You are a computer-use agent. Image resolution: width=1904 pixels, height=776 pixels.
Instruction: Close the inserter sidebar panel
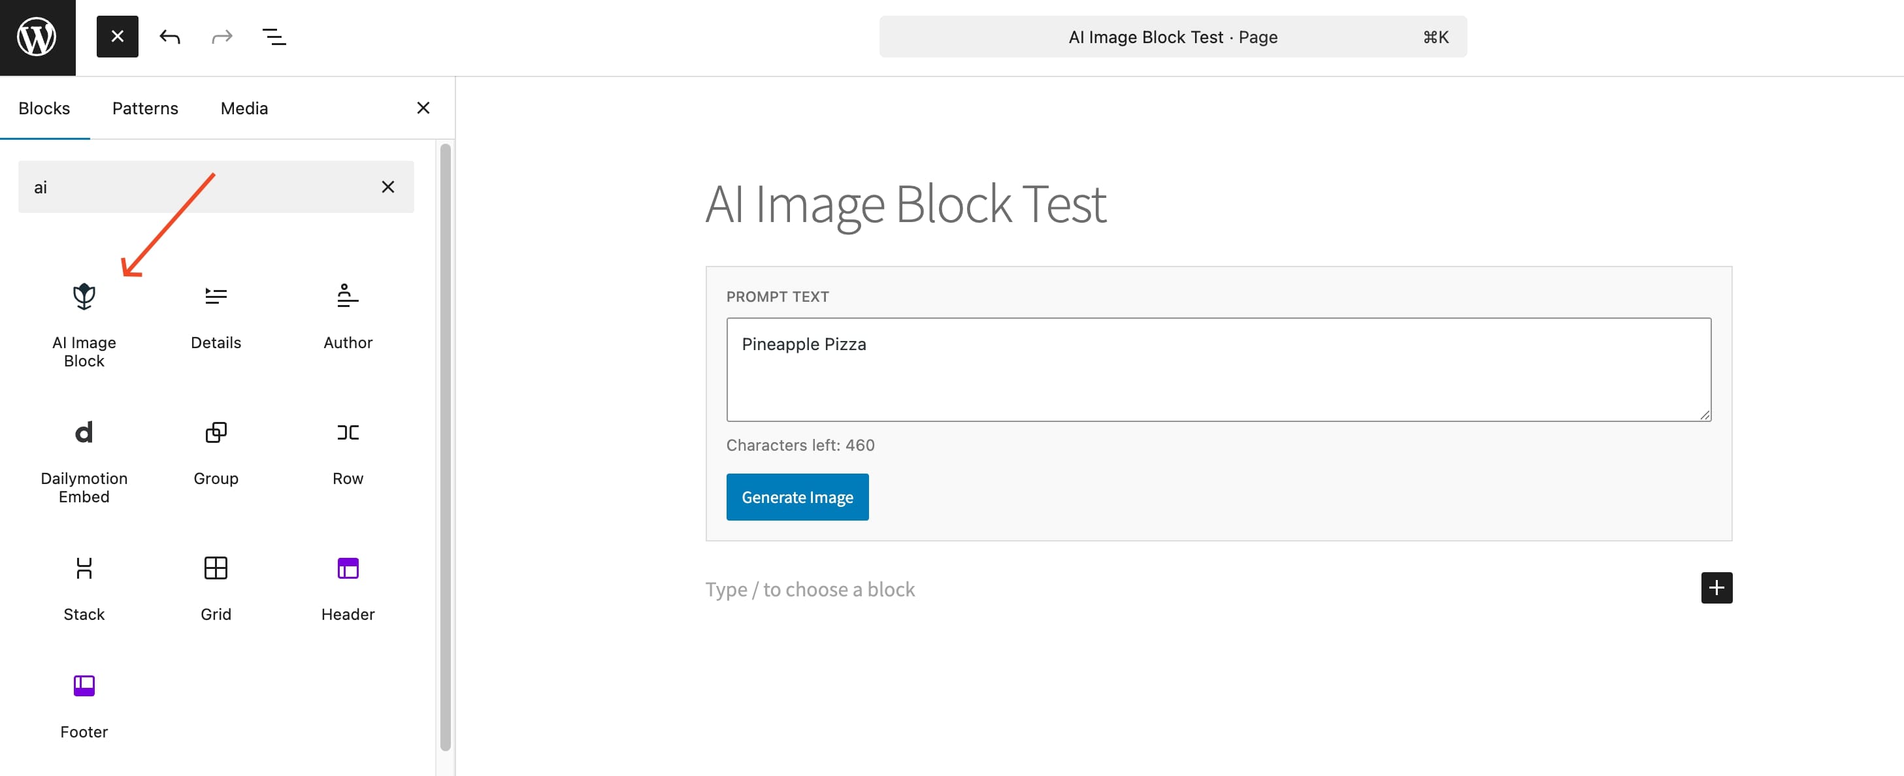pyautogui.click(x=423, y=108)
